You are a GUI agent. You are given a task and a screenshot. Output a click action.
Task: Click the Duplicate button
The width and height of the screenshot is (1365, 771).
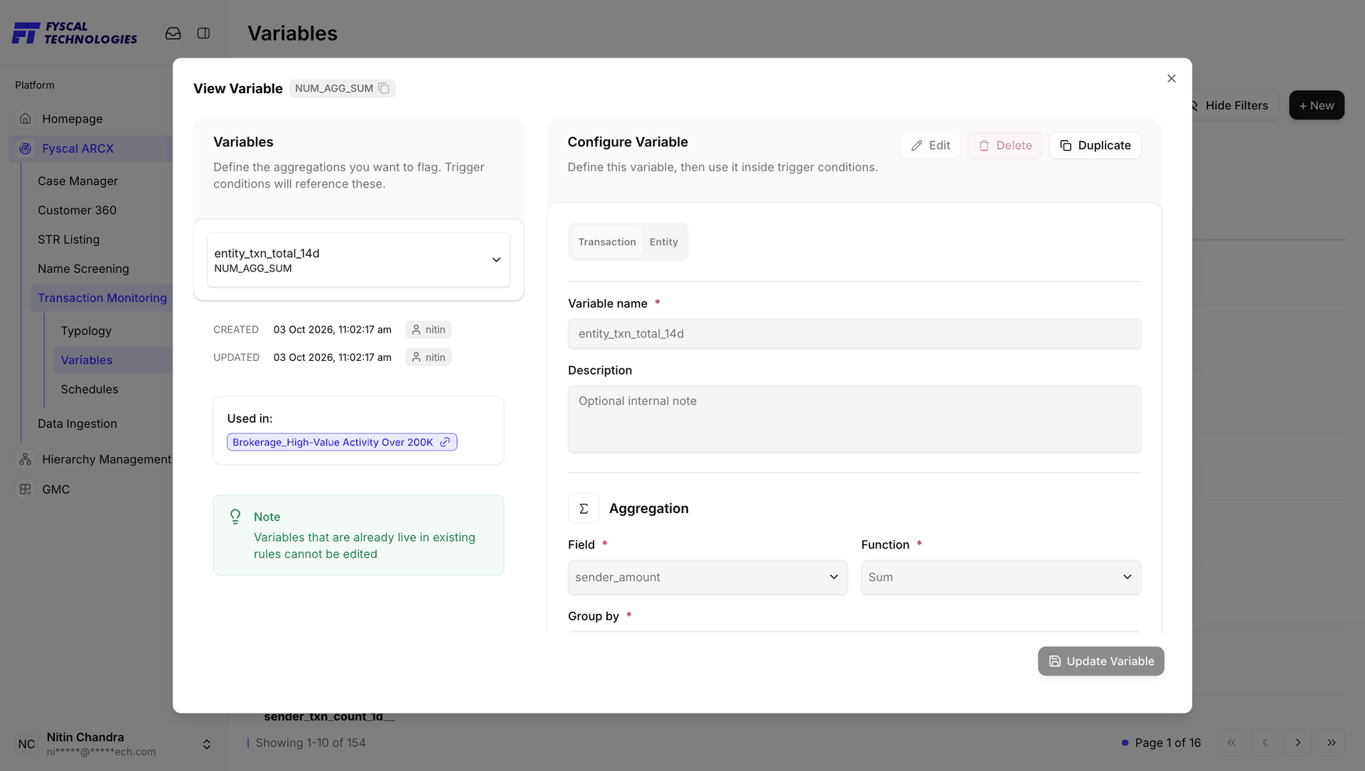coord(1095,145)
